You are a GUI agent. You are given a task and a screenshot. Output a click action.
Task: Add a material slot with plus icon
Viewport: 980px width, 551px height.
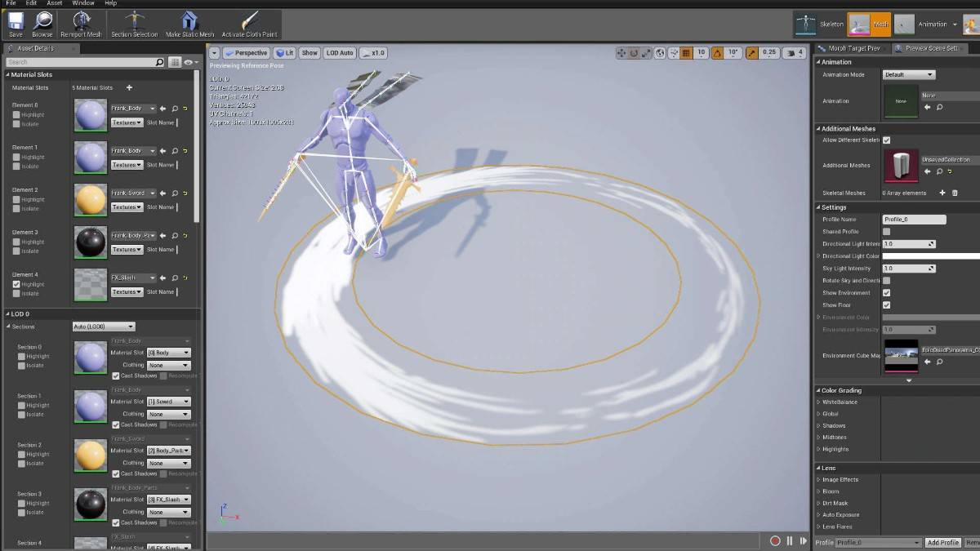129,87
